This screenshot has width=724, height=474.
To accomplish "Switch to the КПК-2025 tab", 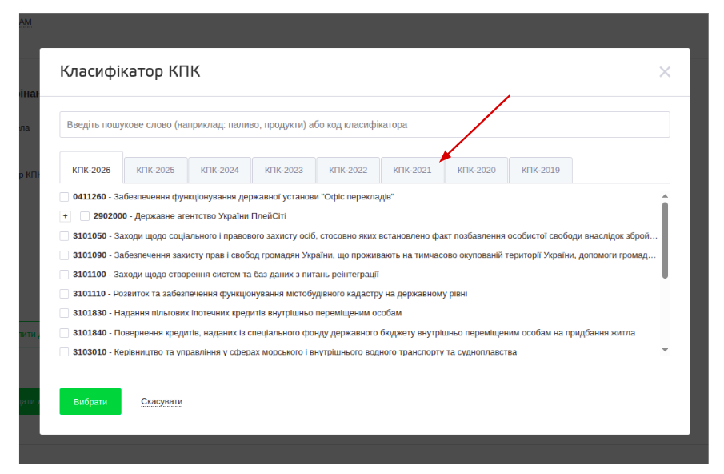I will [x=154, y=170].
